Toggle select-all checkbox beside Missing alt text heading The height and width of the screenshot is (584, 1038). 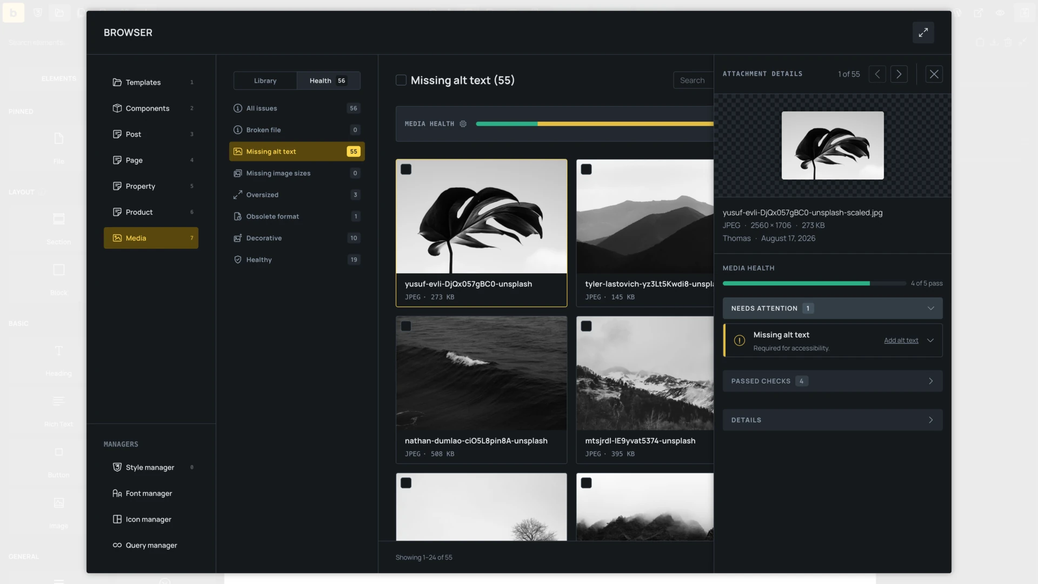click(401, 80)
